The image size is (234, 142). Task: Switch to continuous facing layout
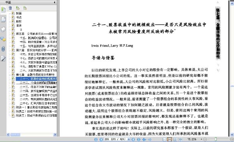pyautogui.click(x=181, y=139)
